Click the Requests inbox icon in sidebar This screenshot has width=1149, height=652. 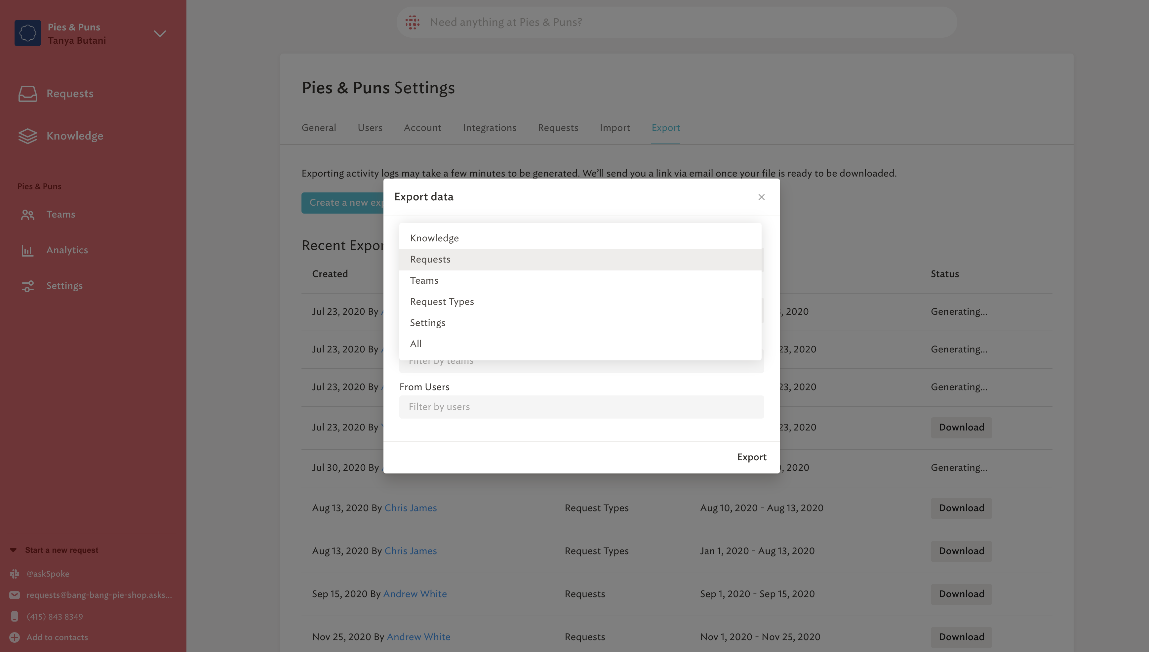[27, 94]
